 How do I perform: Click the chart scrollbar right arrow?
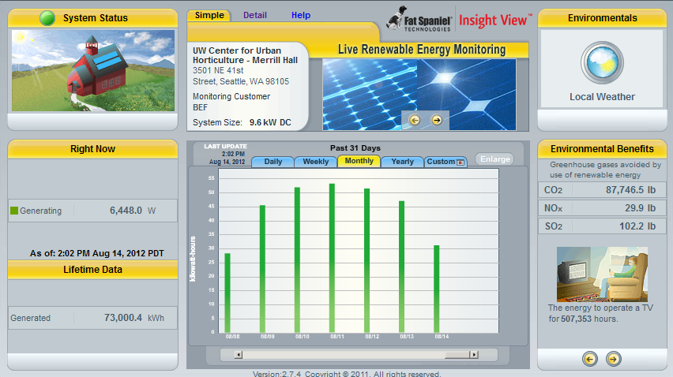pos(473,355)
